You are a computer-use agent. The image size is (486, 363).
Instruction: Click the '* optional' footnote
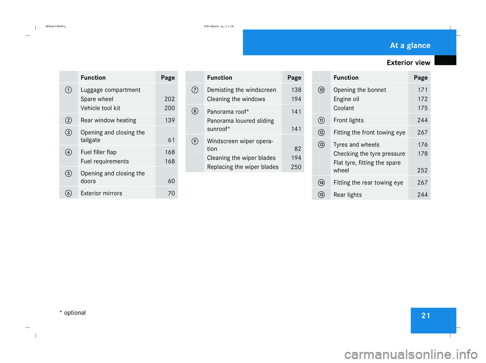[72, 312]
